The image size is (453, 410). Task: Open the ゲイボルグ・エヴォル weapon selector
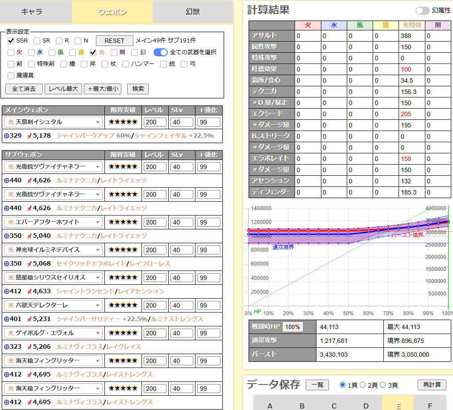pyautogui.click(x=53, y=333)
